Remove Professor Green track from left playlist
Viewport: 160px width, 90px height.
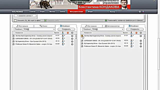[x=72, y=44]
